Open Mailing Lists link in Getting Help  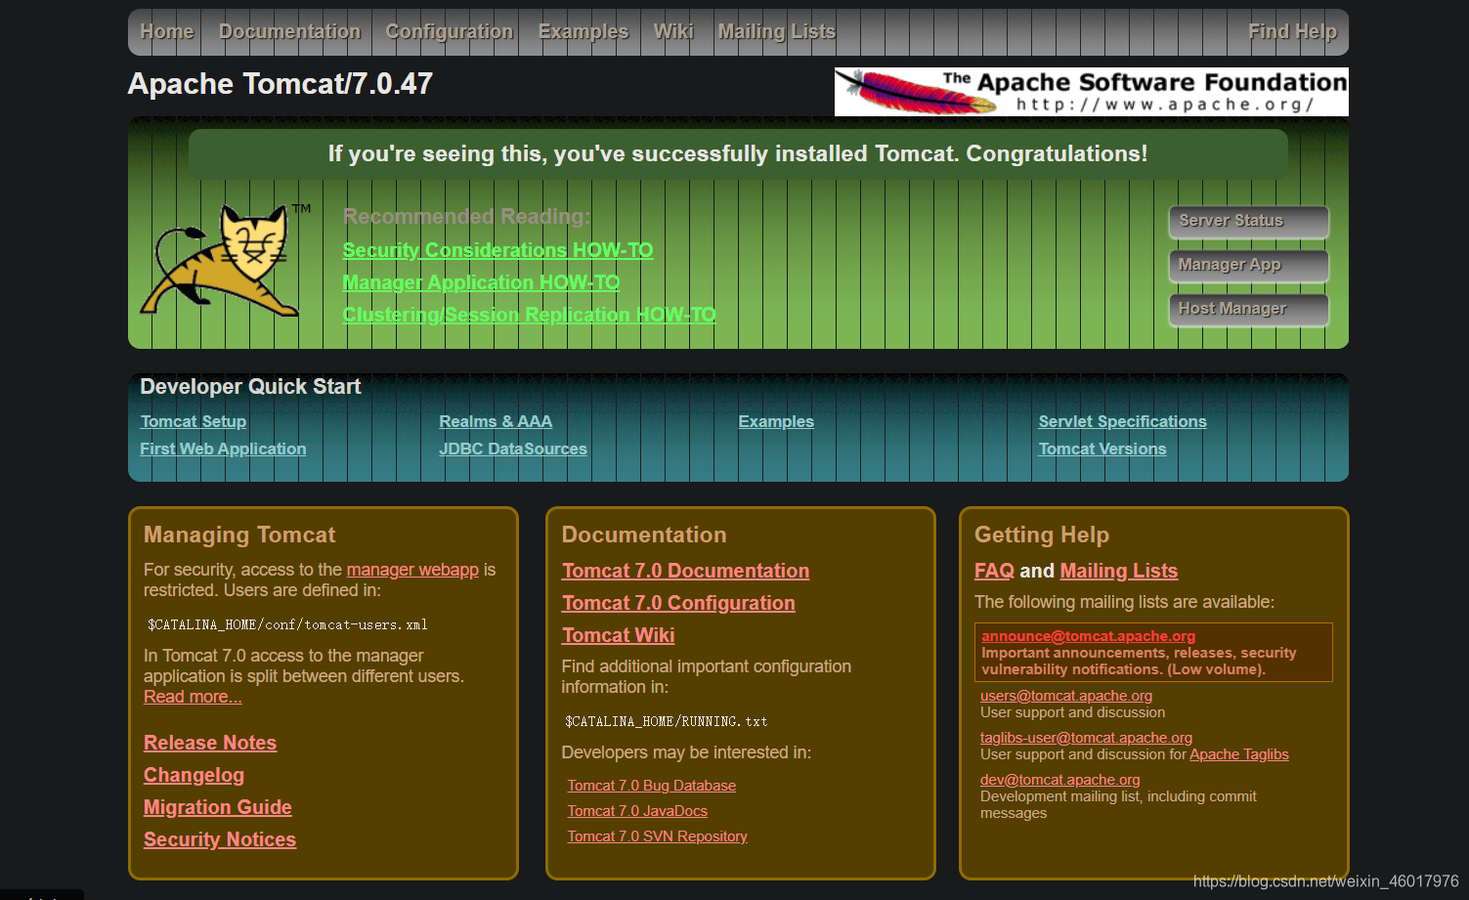[x=1119, y=571]
